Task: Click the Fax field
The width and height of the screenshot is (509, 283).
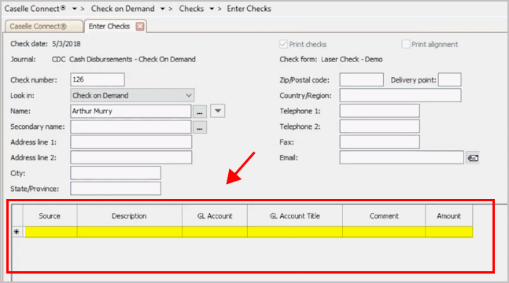Action: pyautogui.click(x=379, y=142)
